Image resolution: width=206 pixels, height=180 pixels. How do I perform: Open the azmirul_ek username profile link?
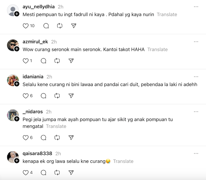pyautogui.click(x=35, y=42)
